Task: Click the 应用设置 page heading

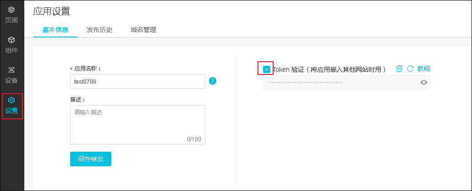Action: 52,11
